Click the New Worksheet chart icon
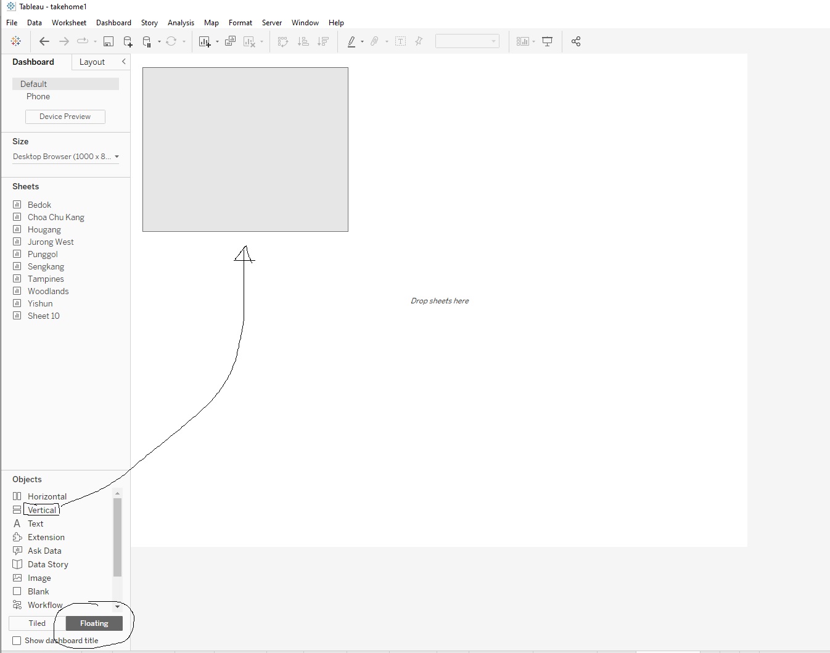 point(204,41)
